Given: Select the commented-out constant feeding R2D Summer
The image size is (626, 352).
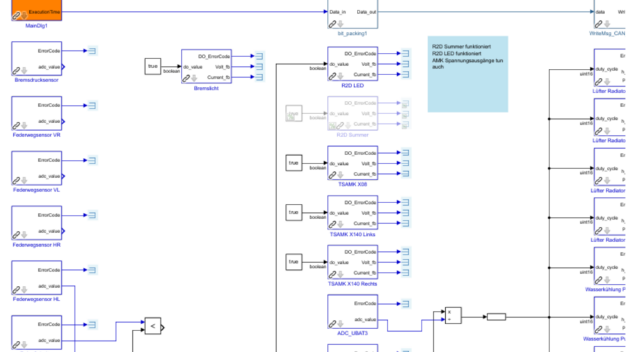Looking at the screenshot, I should click(294, 113).
